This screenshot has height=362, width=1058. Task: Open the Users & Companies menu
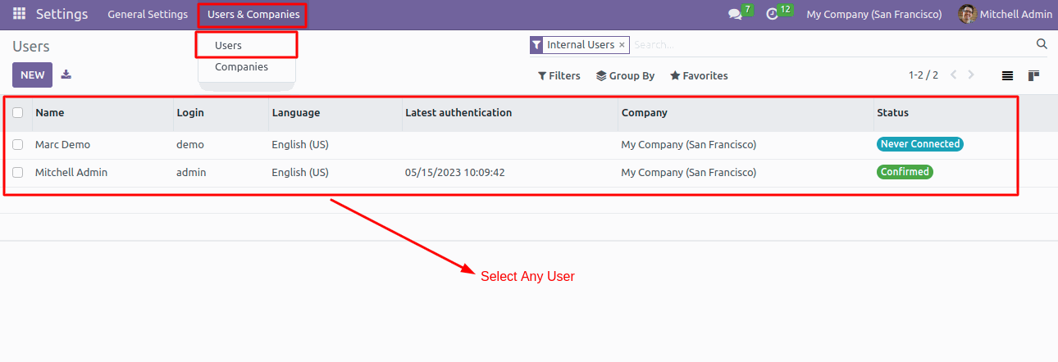point(253,15)
